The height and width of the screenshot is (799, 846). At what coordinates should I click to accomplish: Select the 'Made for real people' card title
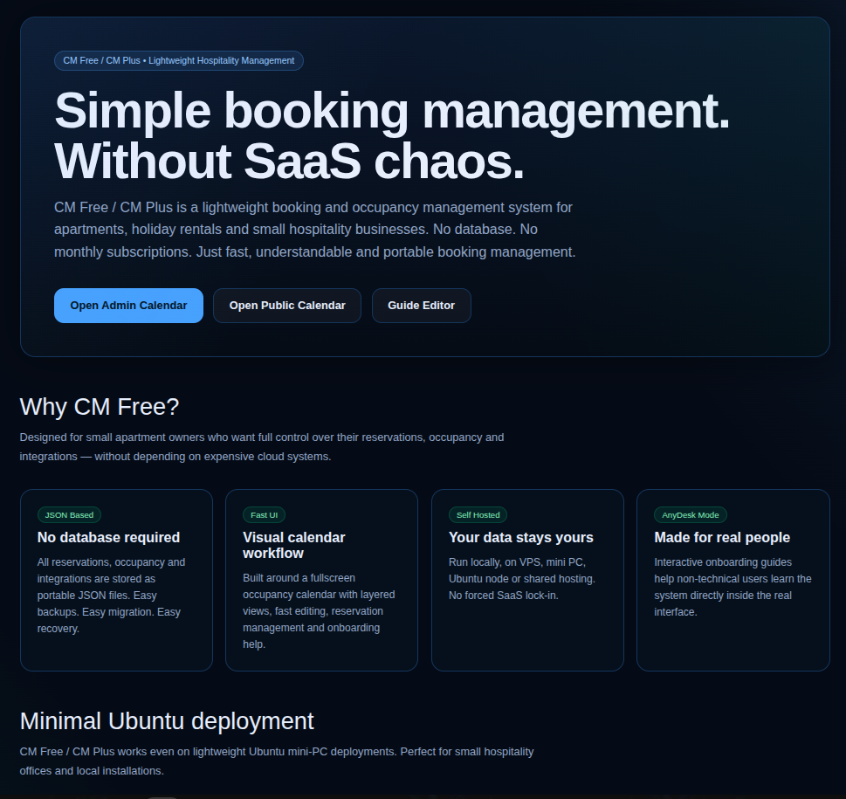[722, 537]
